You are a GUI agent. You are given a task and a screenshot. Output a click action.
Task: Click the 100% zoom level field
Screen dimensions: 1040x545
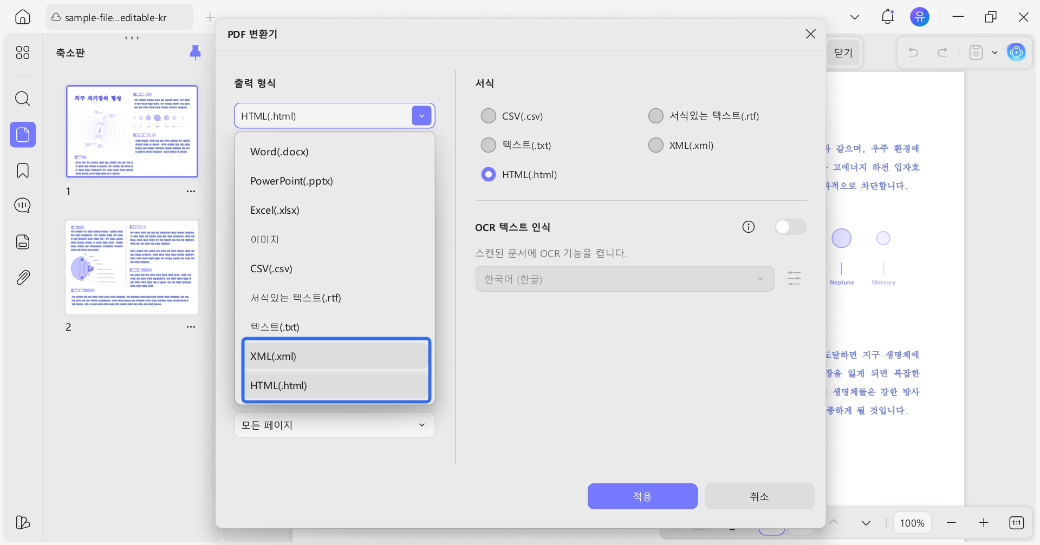click(x=912, y=523)
